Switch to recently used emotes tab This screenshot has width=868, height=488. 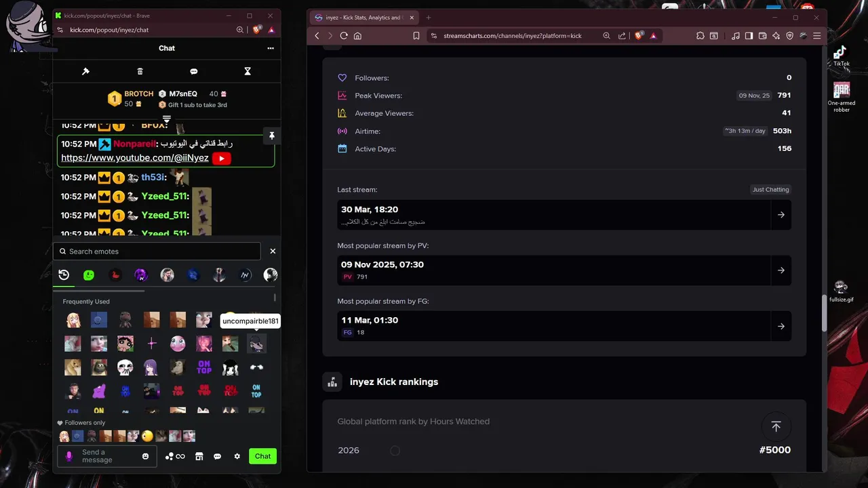(x=64, y=274)
